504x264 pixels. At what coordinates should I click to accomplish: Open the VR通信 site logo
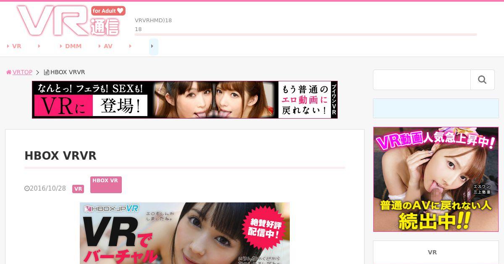71,21
